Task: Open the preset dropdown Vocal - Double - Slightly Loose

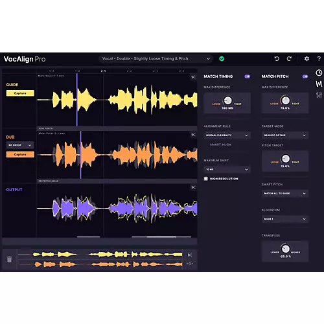Action: [156, 58]
